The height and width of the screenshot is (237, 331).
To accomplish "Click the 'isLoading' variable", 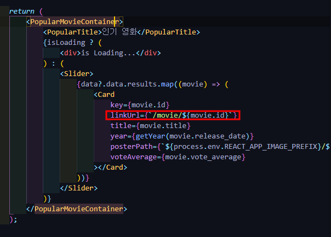I will pyautogui.click(x=66, y=43).
